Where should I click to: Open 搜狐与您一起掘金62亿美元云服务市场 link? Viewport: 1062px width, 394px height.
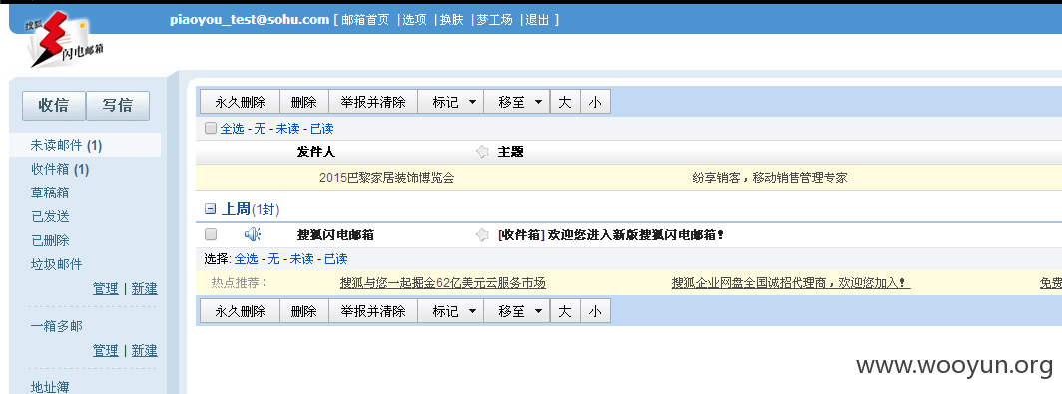point(443,283)
